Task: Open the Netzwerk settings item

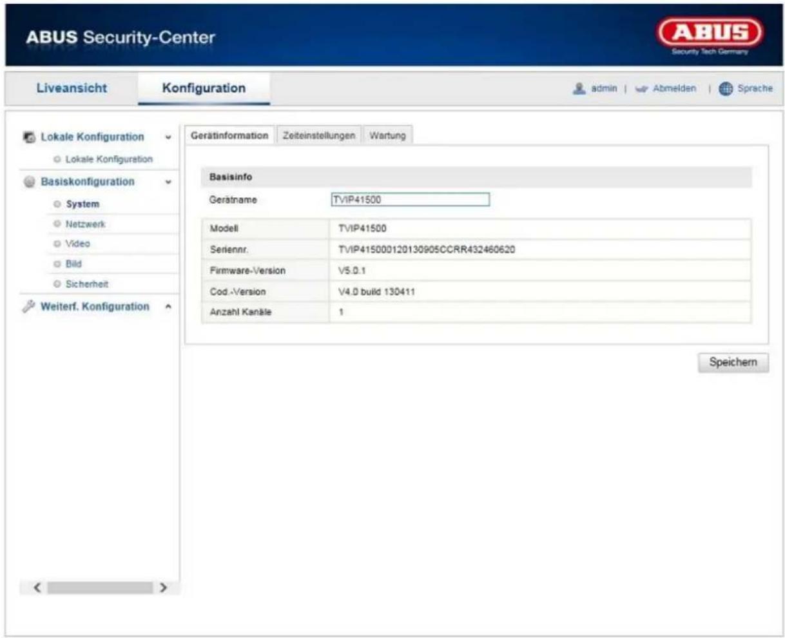Action: 85,224
